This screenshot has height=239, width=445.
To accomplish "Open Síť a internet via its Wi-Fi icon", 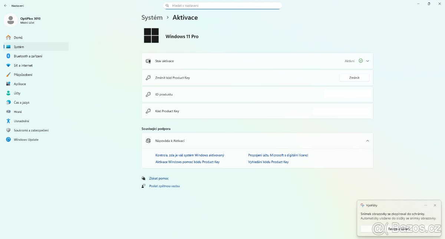I will [x=8, y=65].
